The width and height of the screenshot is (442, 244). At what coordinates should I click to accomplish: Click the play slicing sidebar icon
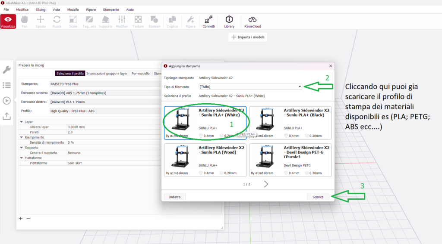(7, 101)
